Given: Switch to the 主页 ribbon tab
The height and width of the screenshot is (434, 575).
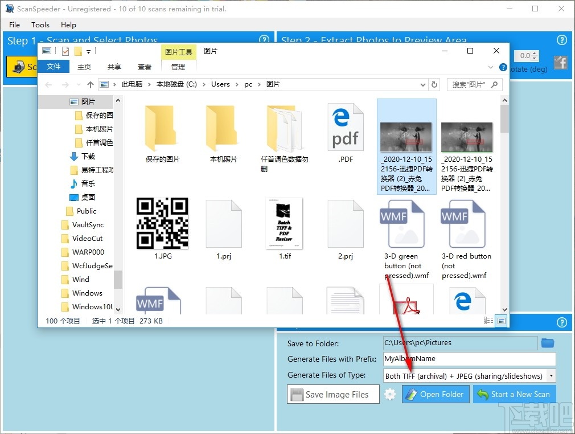Looking at the screenshot, I should point(84,67).
